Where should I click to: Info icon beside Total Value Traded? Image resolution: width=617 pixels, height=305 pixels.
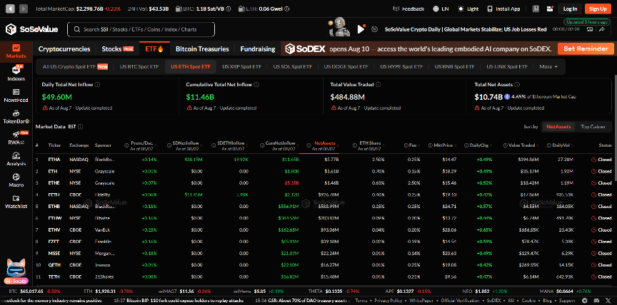click(378, 84)
